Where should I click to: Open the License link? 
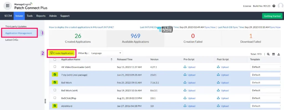[247, 6]
